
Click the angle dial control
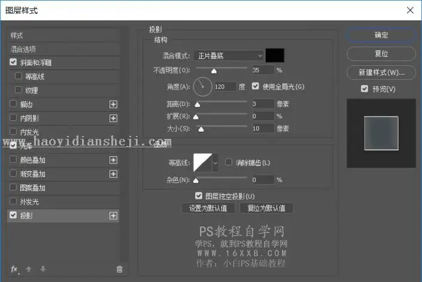pos(203,87)
